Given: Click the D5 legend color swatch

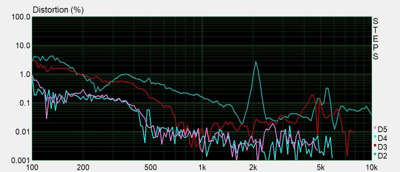Looking at the screenshot, I should pos(375,127).
